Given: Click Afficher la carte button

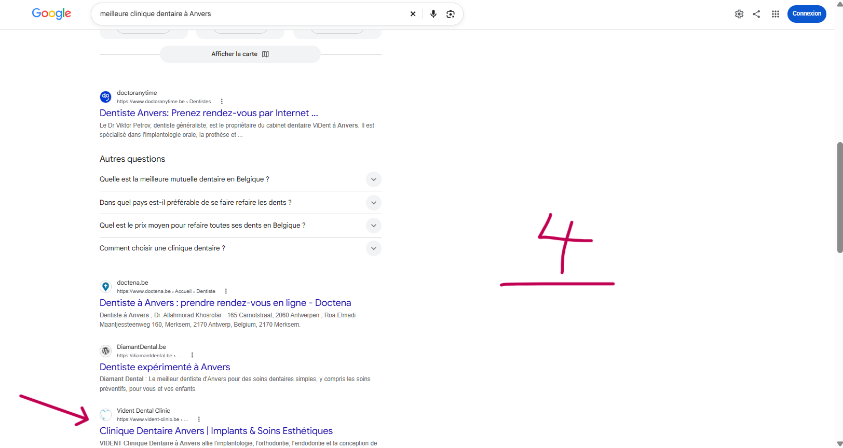Looking at the screenshot, I should (240, 54).
